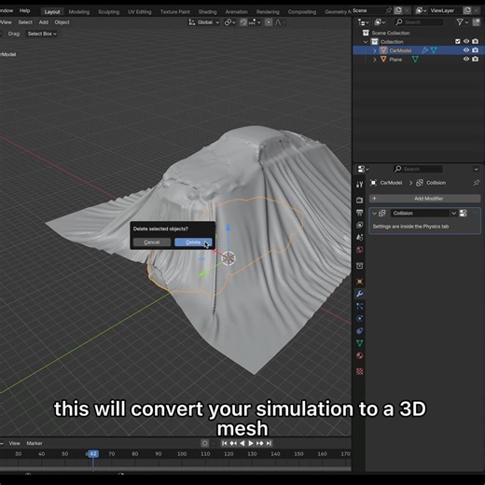This screenshot has width=485, height=485.
Task: Open the Select Box drag dropdown
Action: coord(42,34)
